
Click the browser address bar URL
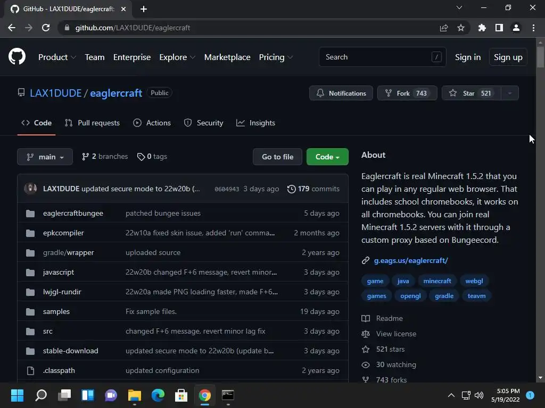pyautogui.click(x=133, y=28)
